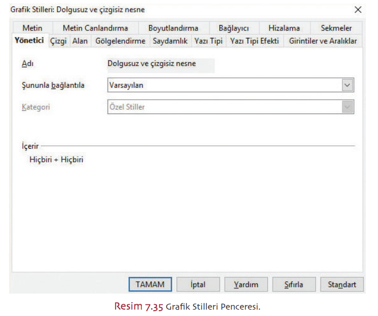Switch to the Sekmeler tab
The height and width of the screenshot is (316, 378).
click(336, 28)
